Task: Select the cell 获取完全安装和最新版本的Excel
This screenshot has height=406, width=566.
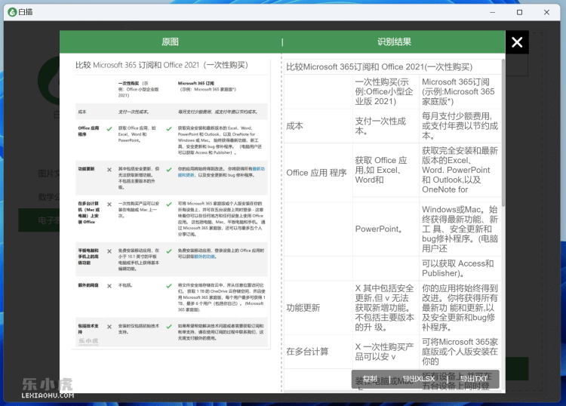Action: click(x=460, y=170)
